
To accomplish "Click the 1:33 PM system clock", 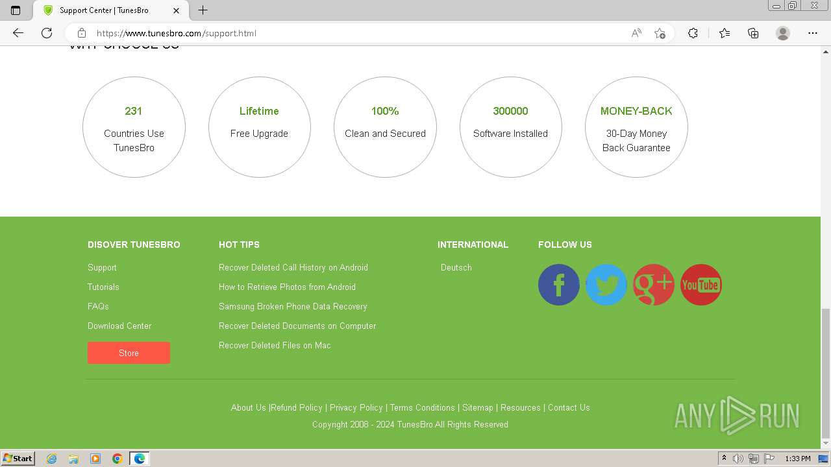I will (798, 459).
